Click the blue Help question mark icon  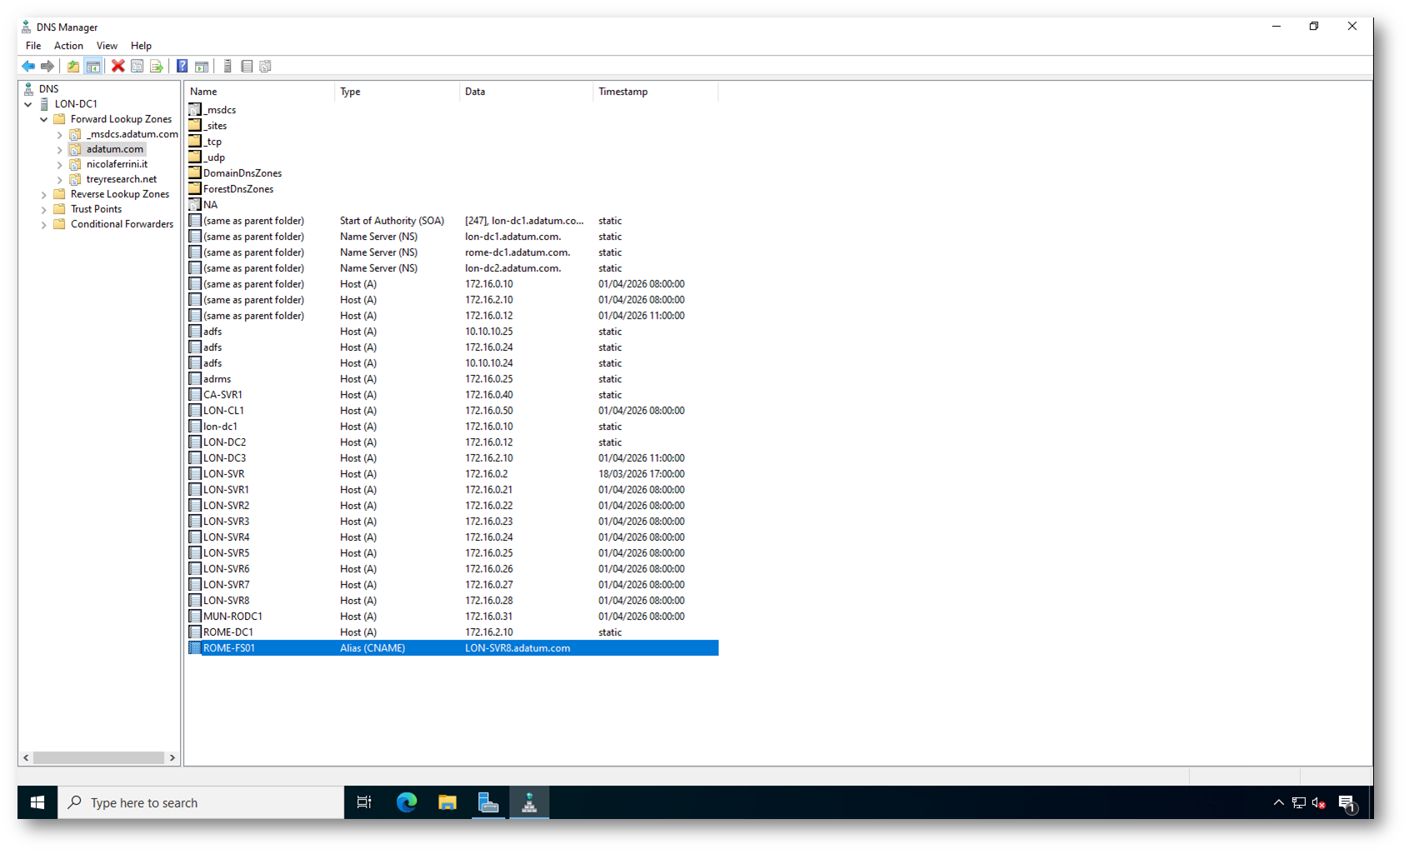182,67
